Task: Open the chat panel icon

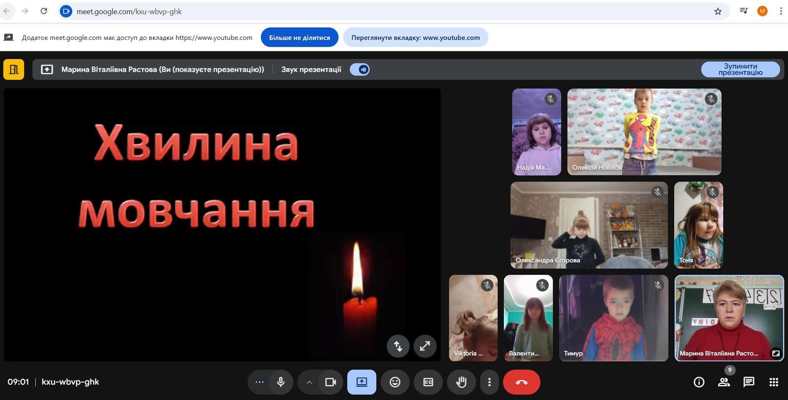Action: point(749,382)
